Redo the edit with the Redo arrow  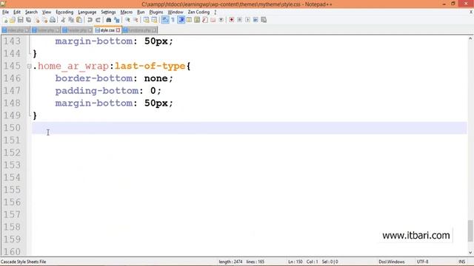98,20
